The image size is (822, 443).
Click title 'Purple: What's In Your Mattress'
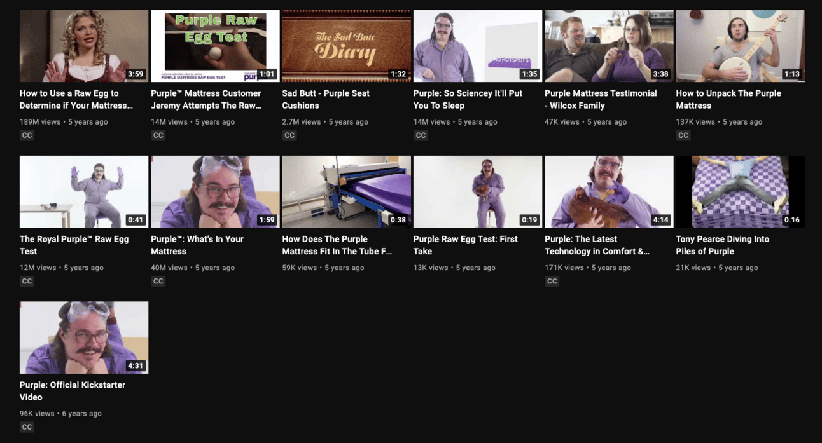tap(197, 245)
